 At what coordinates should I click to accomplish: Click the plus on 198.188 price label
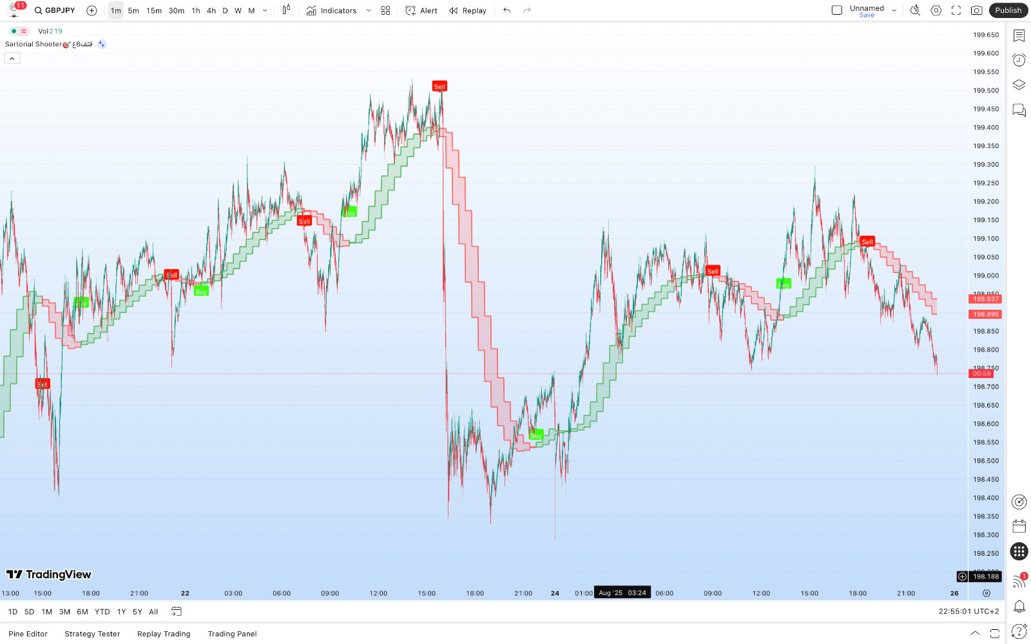click(x=962, y=576)
